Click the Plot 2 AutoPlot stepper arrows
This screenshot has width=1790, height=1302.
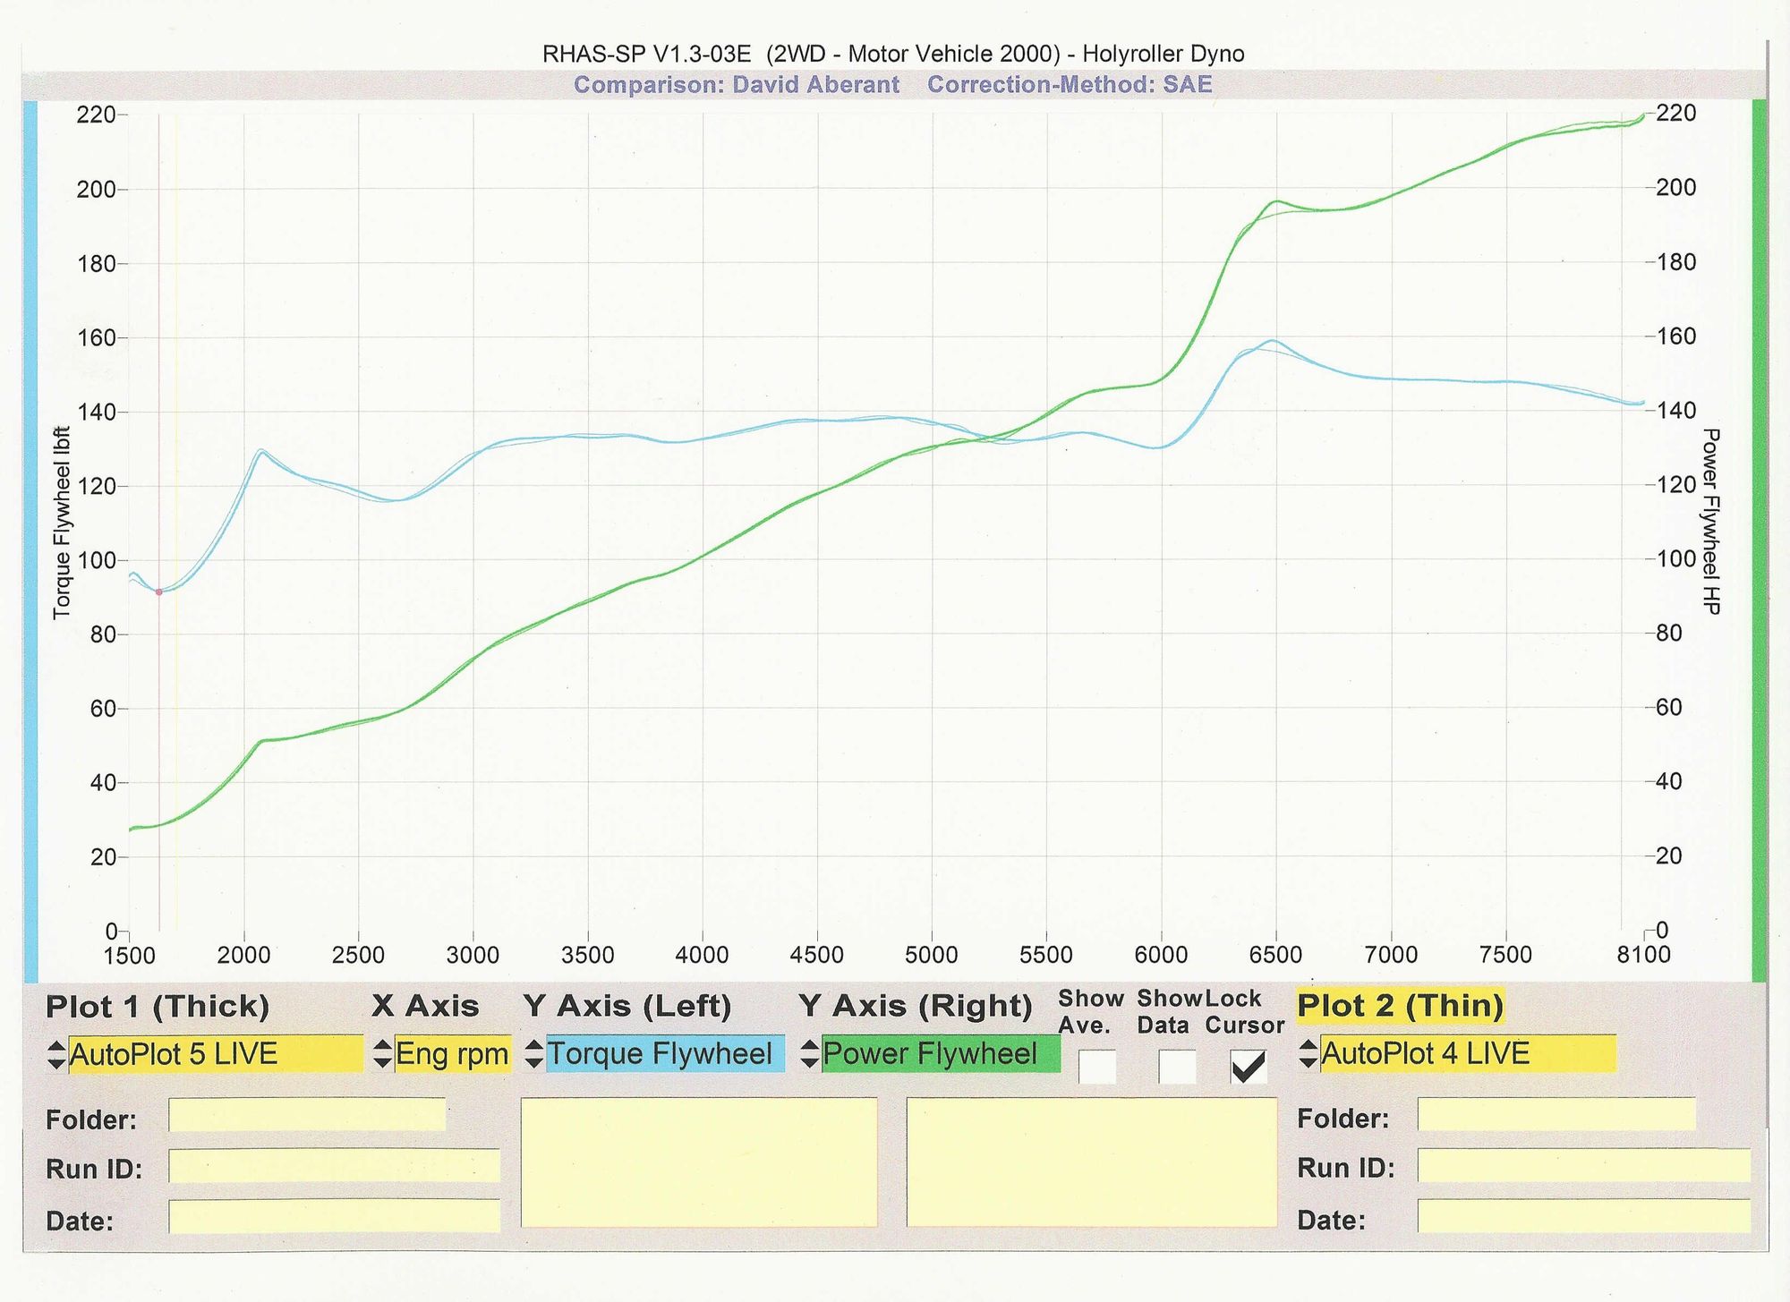(x=1308, y=1053)
